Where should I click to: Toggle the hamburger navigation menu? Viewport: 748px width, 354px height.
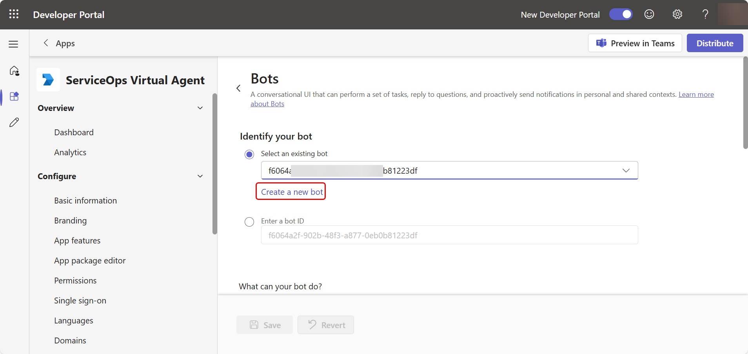coord(14,44)
